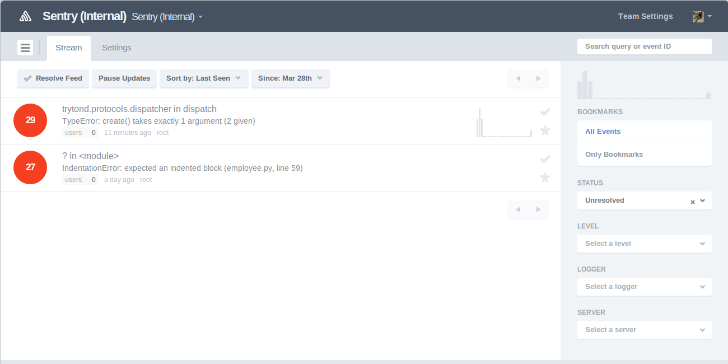Open the Sort by Last Seen dropdown
This screenshot has width=728, height=364.
pos(203,78)
